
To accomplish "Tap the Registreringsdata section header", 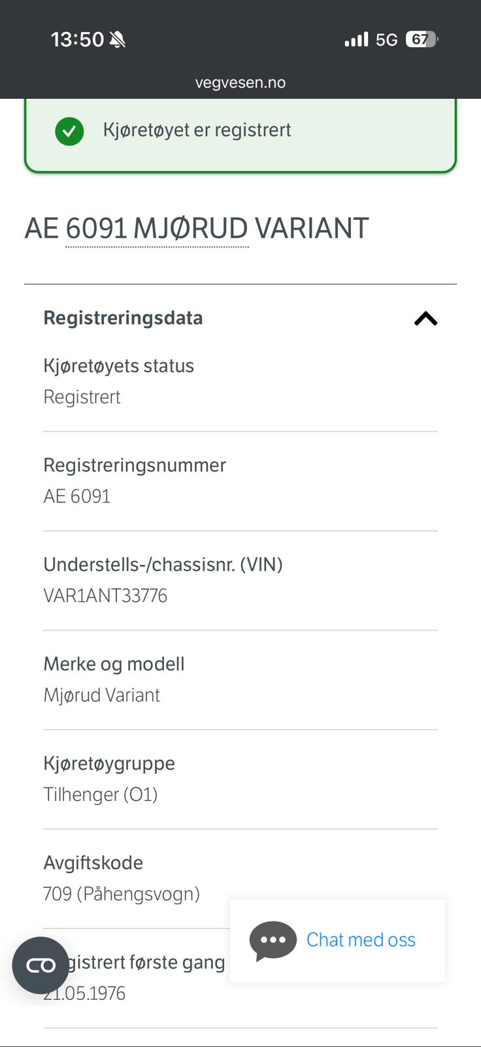I will 123,318.
